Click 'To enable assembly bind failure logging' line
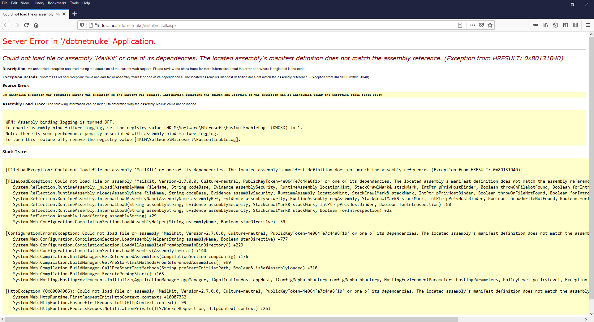This screenshot has width=594, height=322. pos(154,128)
